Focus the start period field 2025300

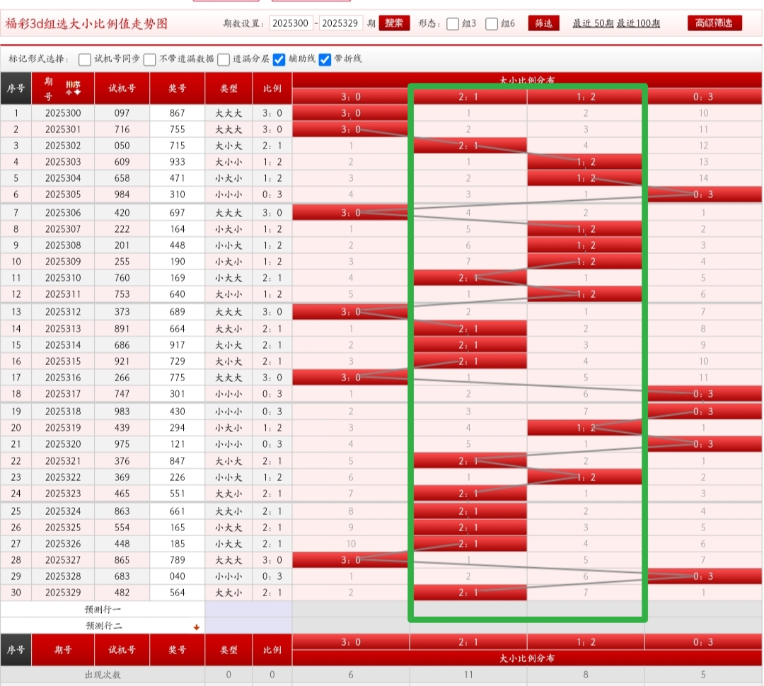291,23
